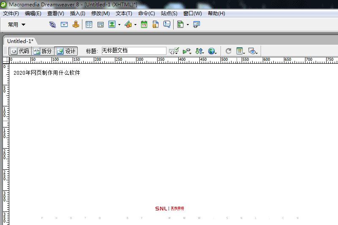Open the 修改(M) menu
The image size is (338, 225).
[100, 14]
